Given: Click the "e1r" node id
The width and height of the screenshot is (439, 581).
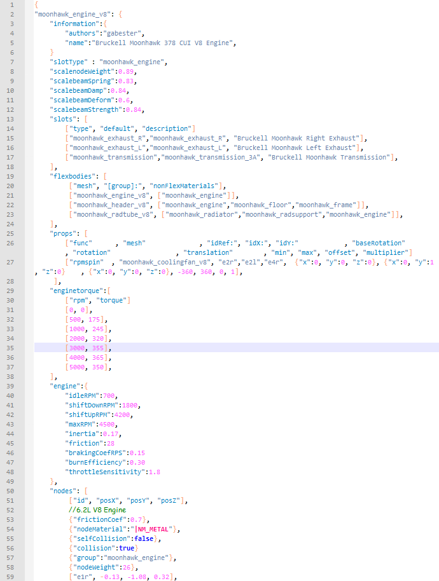Looking at the screenshot, I should 82,577.
